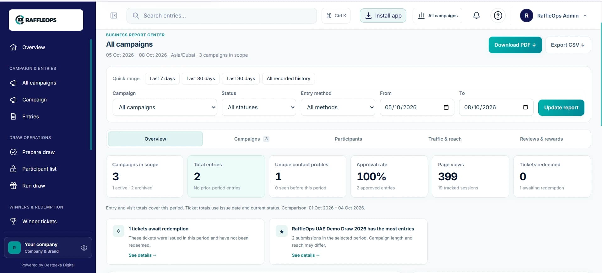Select the Last 90 days quick range

click(241, 79)
